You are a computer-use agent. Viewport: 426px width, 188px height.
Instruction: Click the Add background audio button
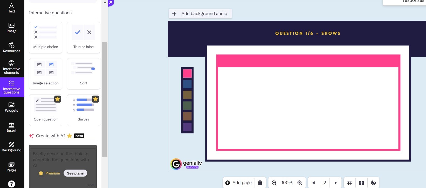point(200,14)
